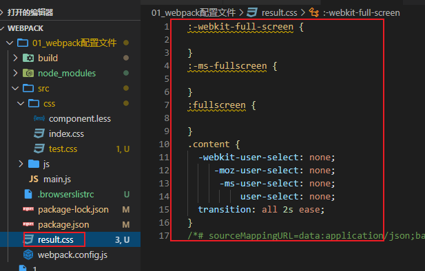
Task: Click the file icon beside .browserslistrc
Action: click(28, 194)
